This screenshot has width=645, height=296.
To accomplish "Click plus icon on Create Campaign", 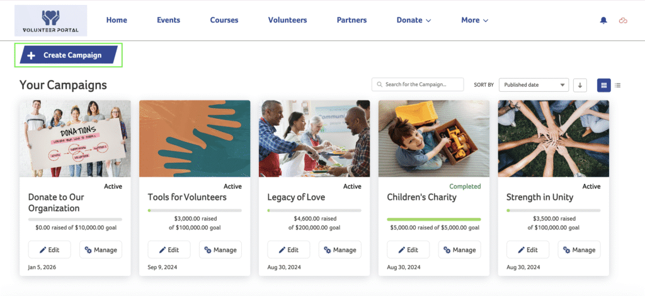I will pyautogui.click(x=31, y=55).
